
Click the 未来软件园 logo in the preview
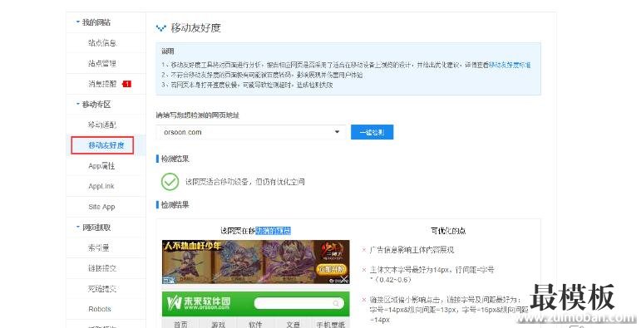tap(199, 303)
